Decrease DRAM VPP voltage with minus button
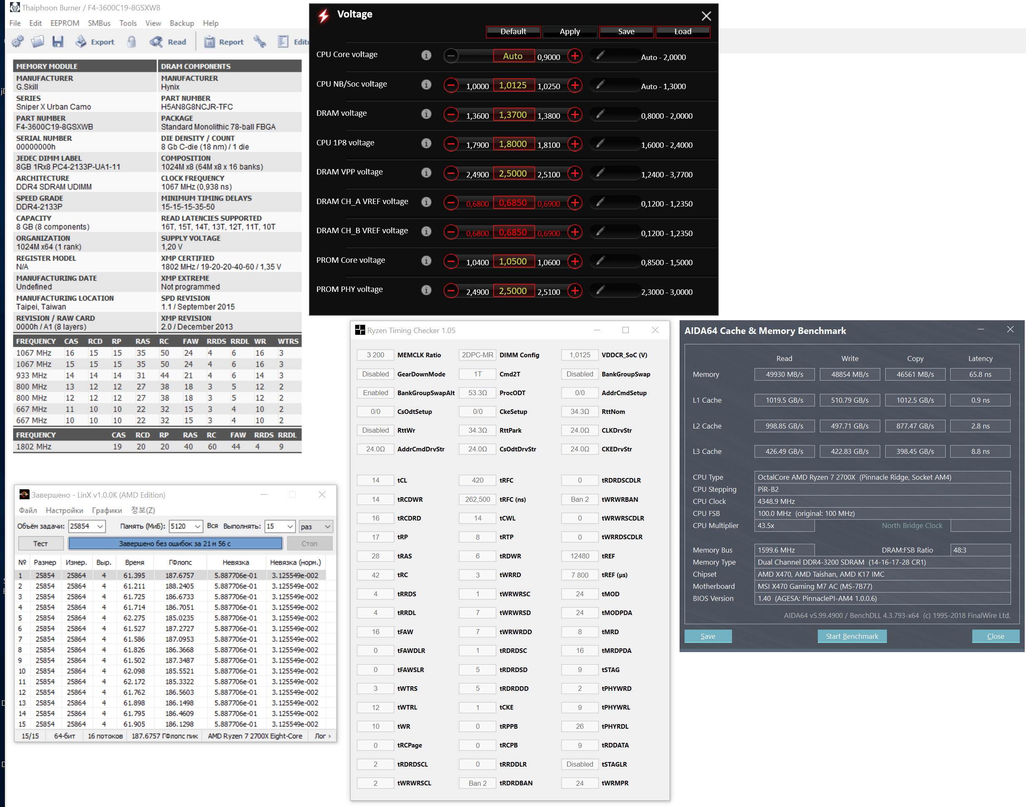Viewport: 1026px width, 807px height. pyautogui.click(x=451, y=173)
